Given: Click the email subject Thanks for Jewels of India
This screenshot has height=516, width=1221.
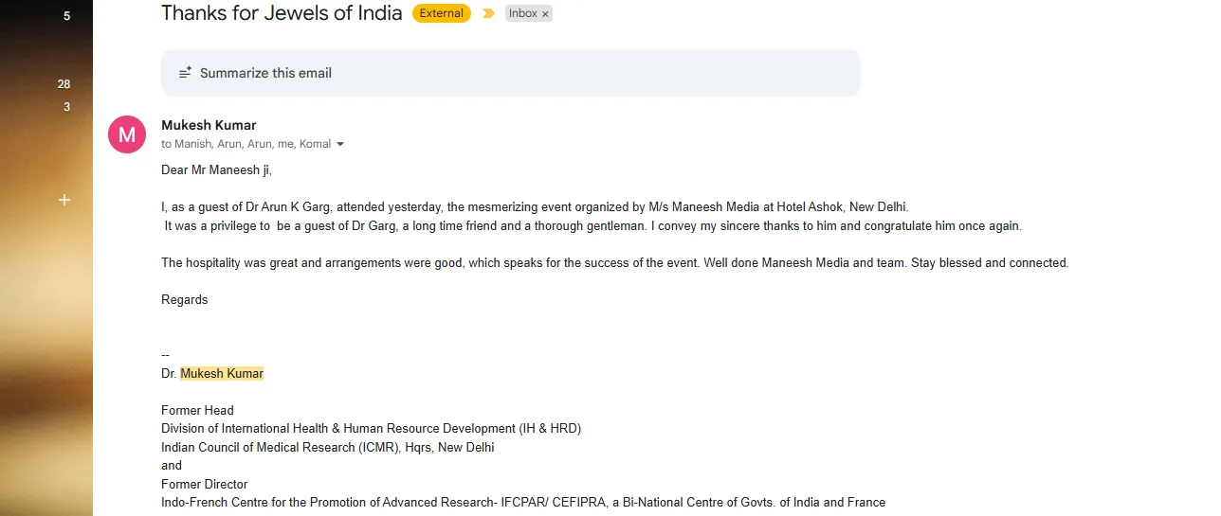Looking at the screenshot, I should coord(282,13).
